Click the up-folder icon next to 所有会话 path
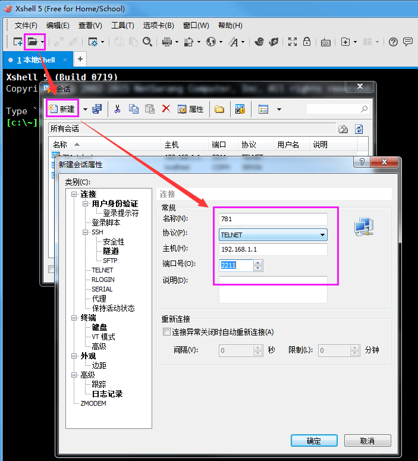 [x=343, y=129]
